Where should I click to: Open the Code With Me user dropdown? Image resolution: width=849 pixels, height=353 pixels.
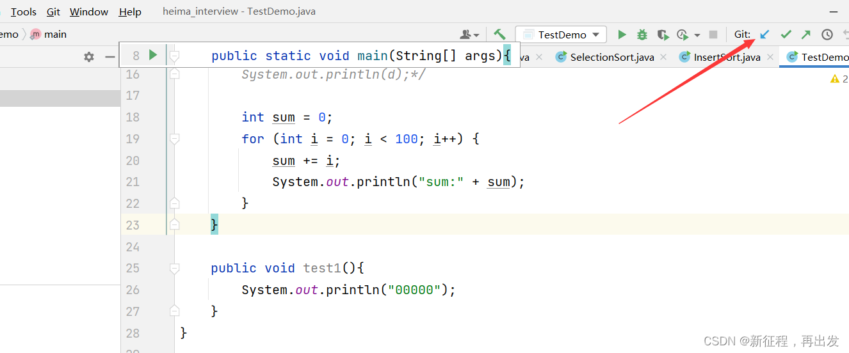[x=470, y=35]
